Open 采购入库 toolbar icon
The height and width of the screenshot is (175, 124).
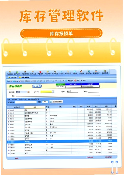click(x=33, y=73)
